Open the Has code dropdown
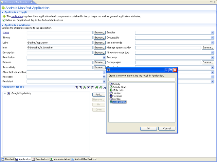 pyautogui.click(x=104, y=77)
